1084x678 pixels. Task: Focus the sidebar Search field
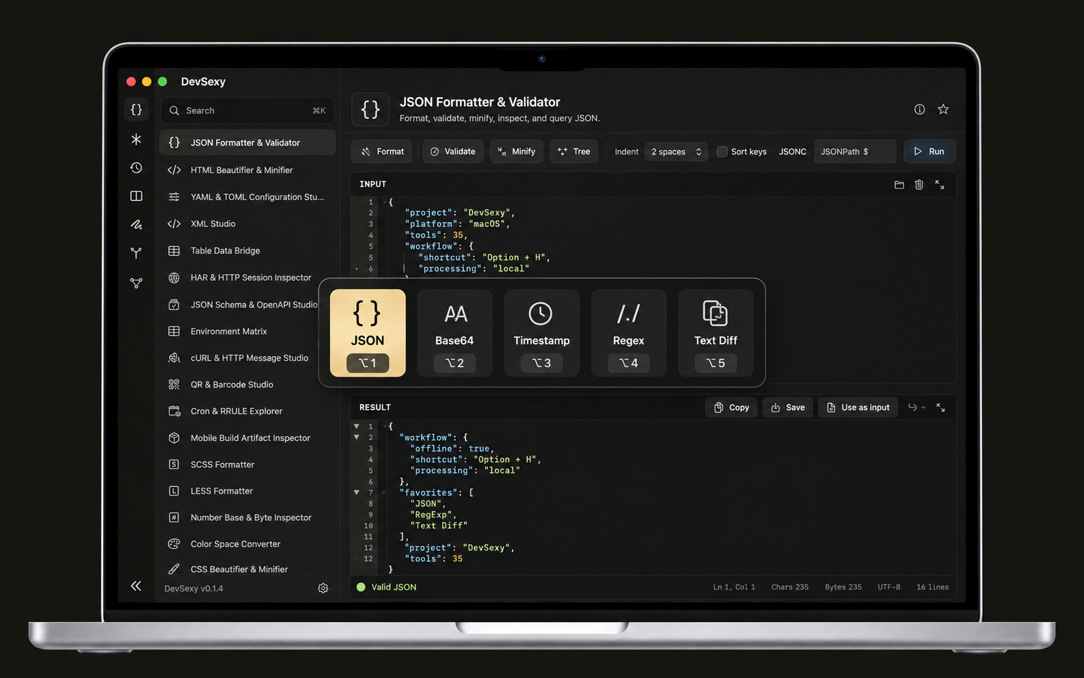[x=247, y=111]
